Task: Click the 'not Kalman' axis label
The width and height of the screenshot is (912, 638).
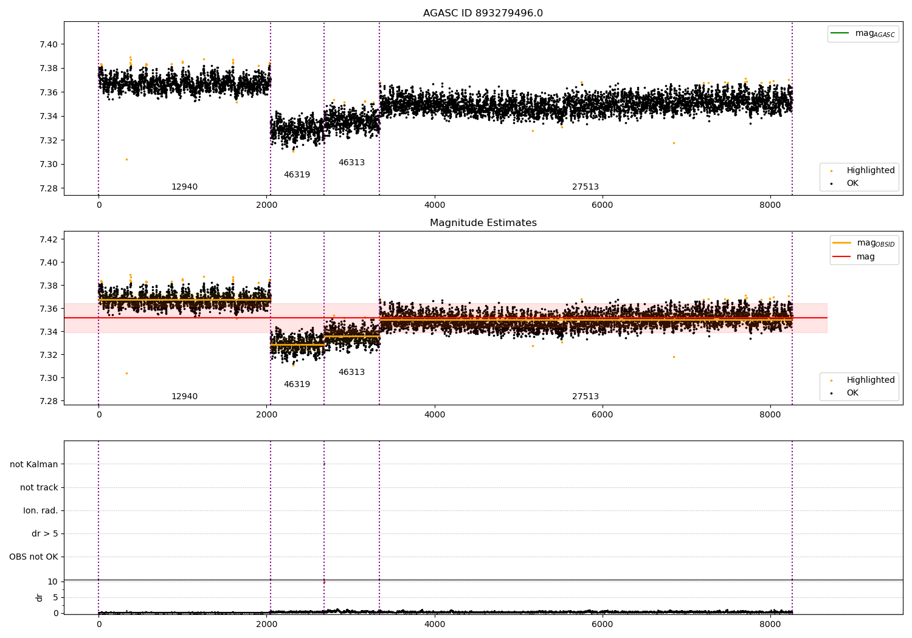Action: (x=34, y=464)
